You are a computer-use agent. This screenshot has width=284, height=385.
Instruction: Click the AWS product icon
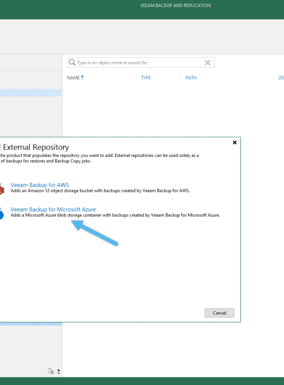point(2,189)
